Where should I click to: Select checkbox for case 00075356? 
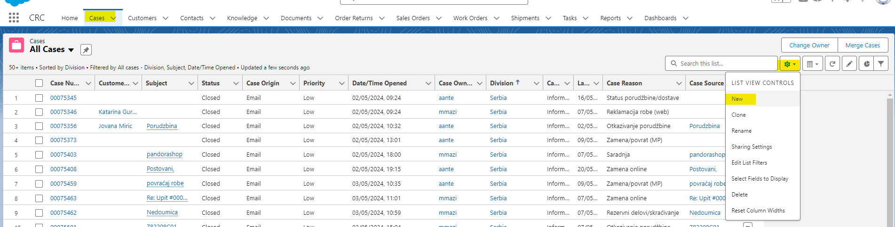39,126
